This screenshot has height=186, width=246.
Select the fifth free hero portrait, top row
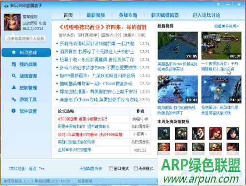[233, 134]
